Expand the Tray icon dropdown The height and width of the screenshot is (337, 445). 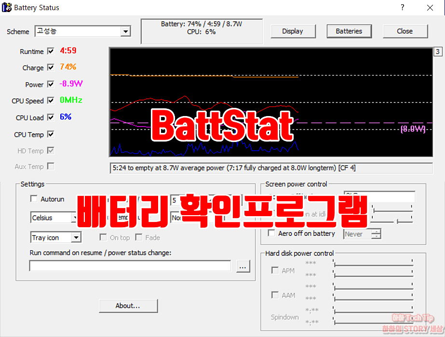pos(76,237)
